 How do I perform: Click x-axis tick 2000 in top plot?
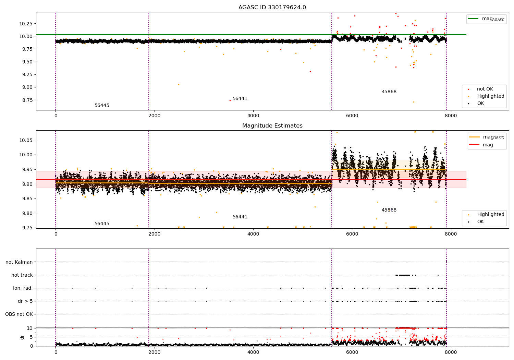coord(155,116)
